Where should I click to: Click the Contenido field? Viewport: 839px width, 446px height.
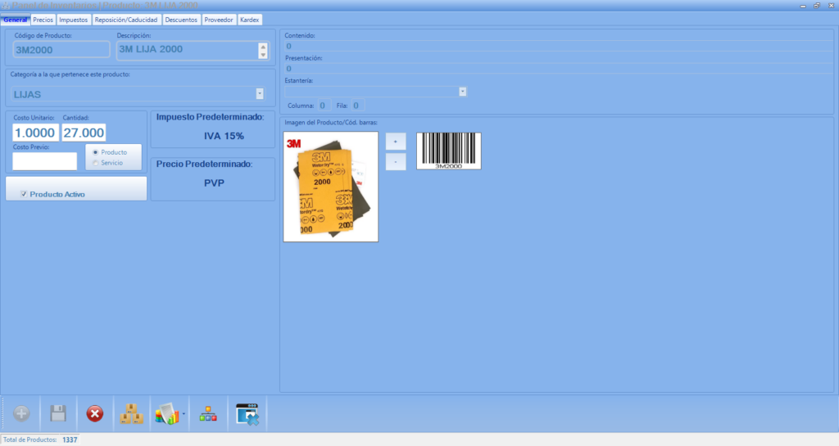pos(558,47)
